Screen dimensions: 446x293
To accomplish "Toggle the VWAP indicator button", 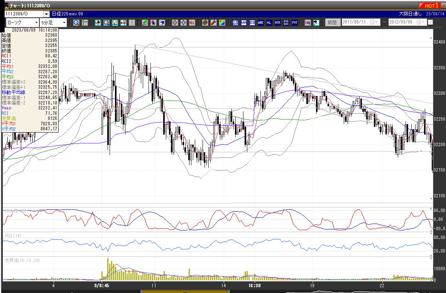I will pos(235,23).
